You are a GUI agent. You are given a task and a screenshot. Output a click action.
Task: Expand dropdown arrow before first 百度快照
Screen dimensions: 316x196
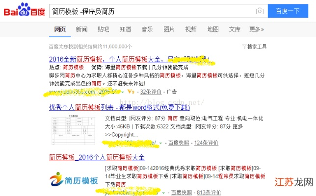click(x=160, y=143)
